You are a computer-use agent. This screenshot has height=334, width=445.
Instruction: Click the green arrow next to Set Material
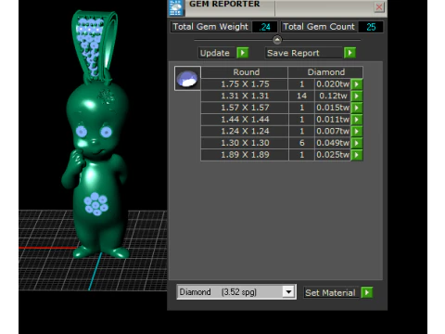click(x=367, y=292)
